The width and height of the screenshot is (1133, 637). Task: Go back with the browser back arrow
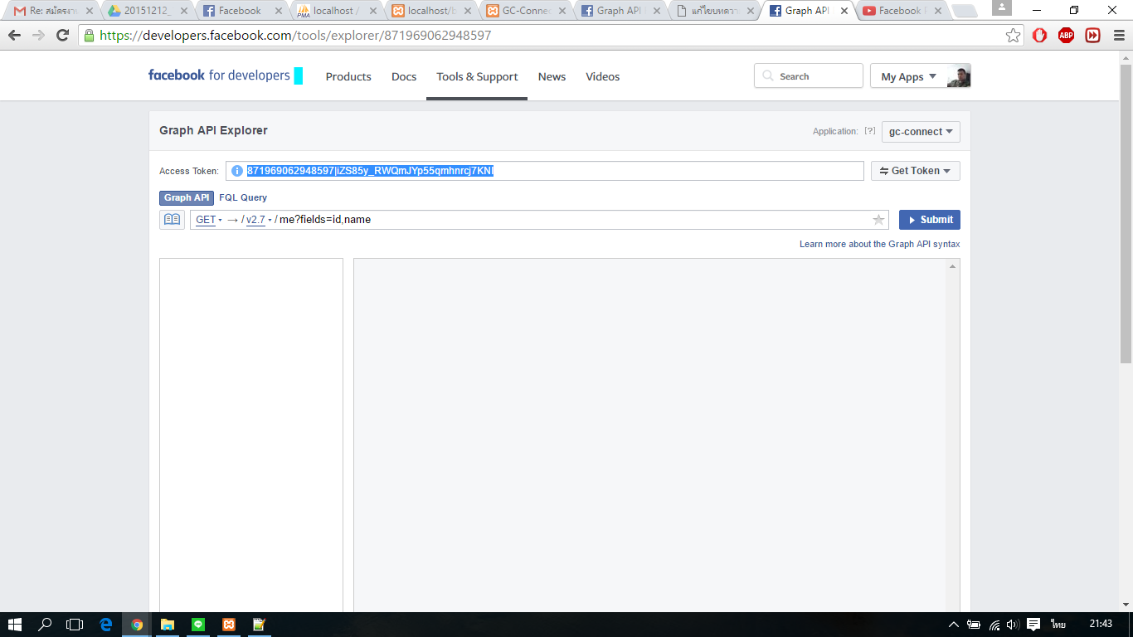point(14,36)
